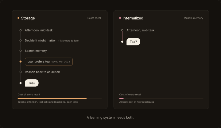Click the Tea? bubble in Internalized panel
This screenshot has width=221, height=128.
[x=133, y=41]
